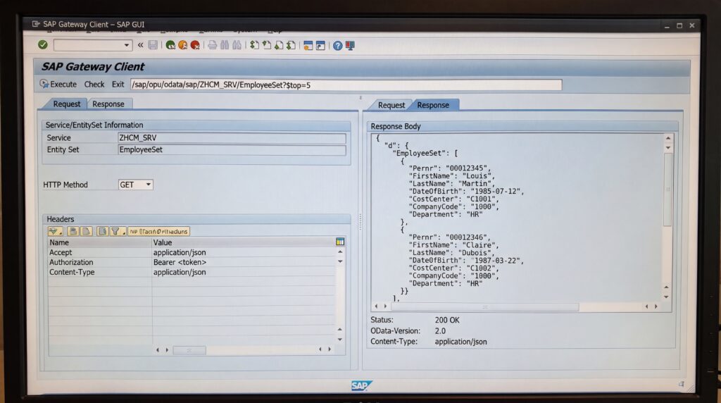Click the SAP logo at bottom
This screenshot has width=721, height=403.
coord(361,385)
